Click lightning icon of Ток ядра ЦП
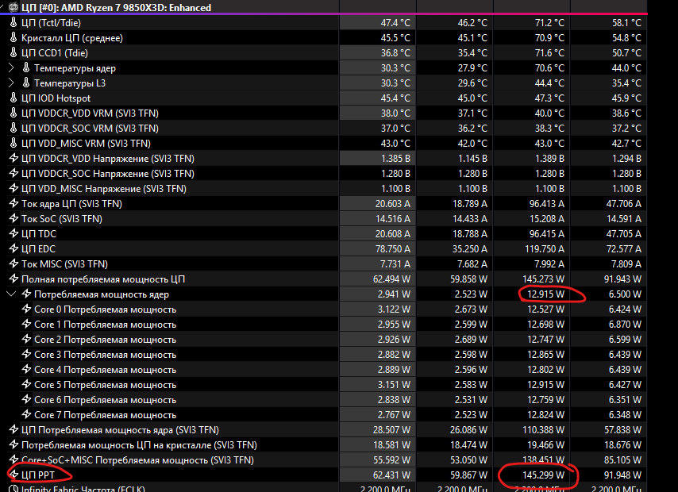The width and height of the screenshot is (678, 492). [13, 204]
